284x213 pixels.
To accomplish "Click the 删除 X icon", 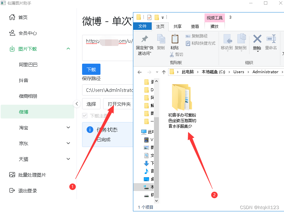I will tap(257, 39).
